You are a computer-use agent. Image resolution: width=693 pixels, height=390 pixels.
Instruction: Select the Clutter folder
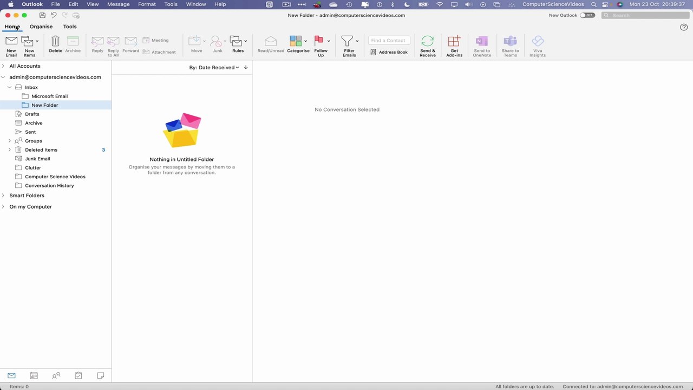33,168
